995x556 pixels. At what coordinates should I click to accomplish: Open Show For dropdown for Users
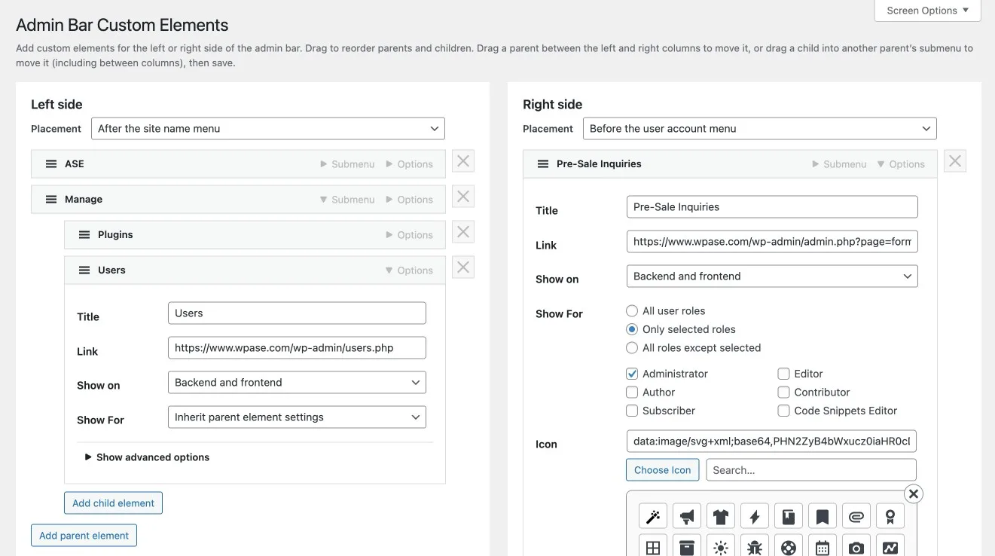[297, 417]
